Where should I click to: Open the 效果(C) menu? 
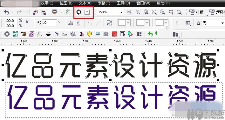pos(47,3)
